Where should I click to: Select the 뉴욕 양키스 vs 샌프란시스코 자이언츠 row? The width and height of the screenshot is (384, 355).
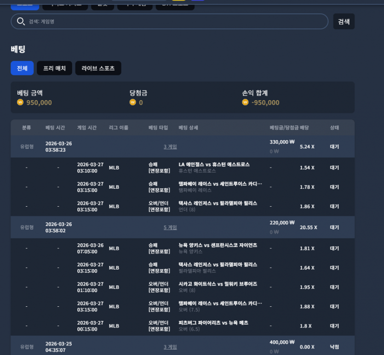tap(183, 248)
